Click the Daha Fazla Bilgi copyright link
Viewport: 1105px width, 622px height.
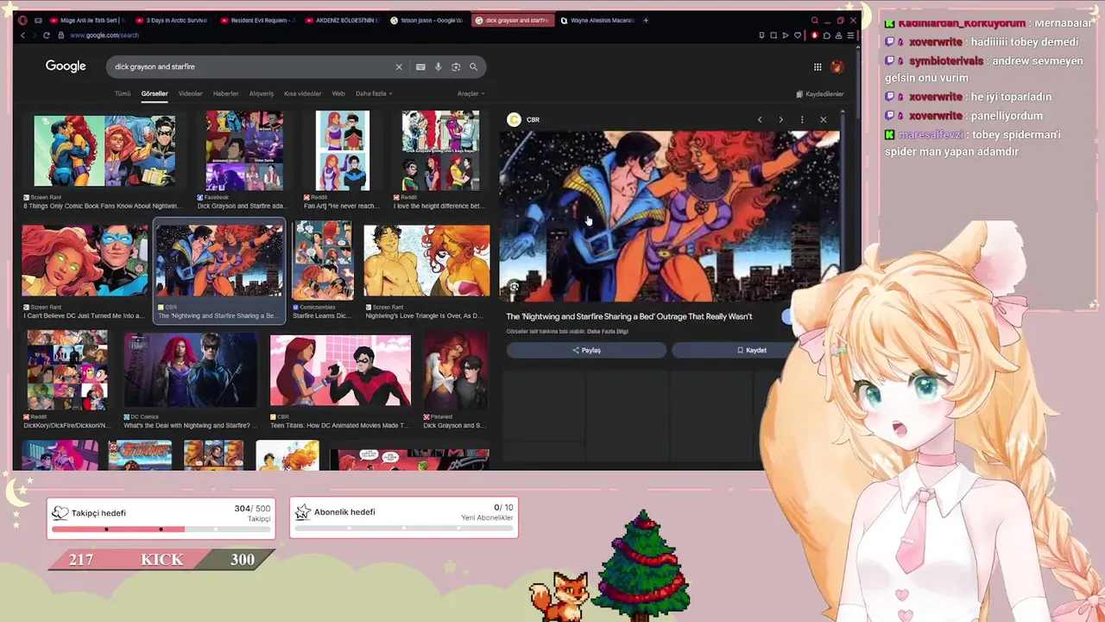click(608, 331)
